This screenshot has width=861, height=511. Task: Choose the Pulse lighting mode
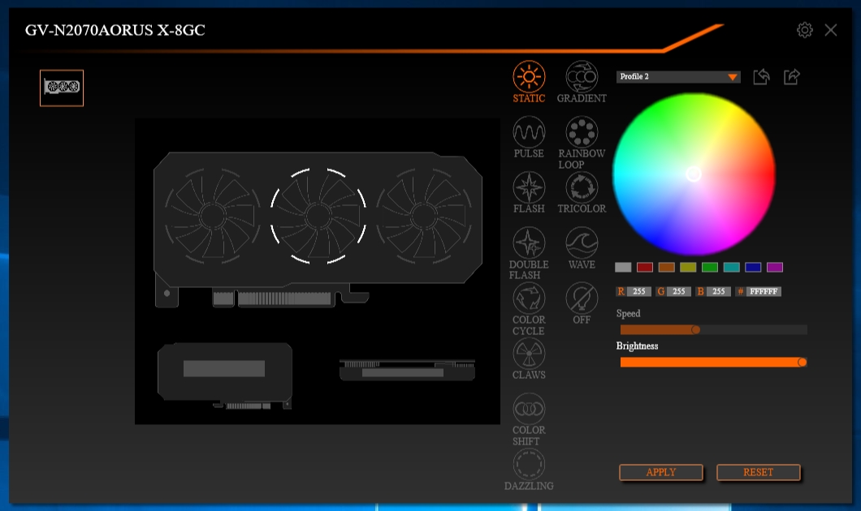(529, 138)
